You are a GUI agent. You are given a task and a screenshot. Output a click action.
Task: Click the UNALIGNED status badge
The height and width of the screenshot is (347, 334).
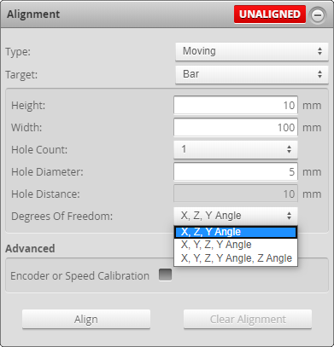tap(270, 14)
